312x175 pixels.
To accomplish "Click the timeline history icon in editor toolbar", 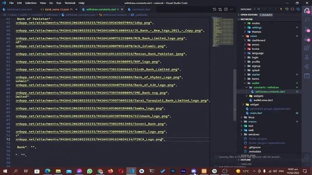I will (214, 9).
